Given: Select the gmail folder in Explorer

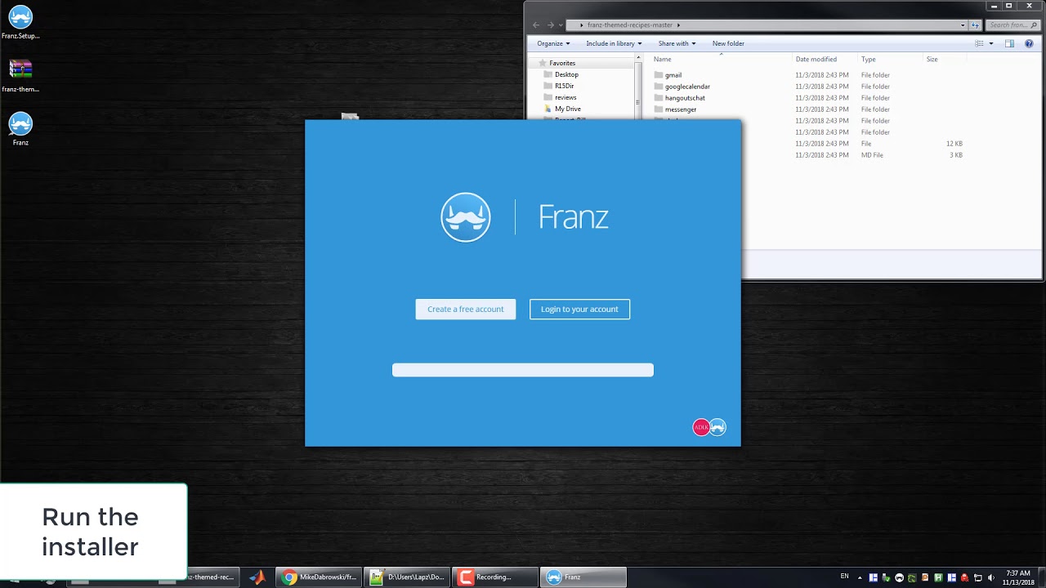Looking at the screenshot, I should click(x=673, y=75).
